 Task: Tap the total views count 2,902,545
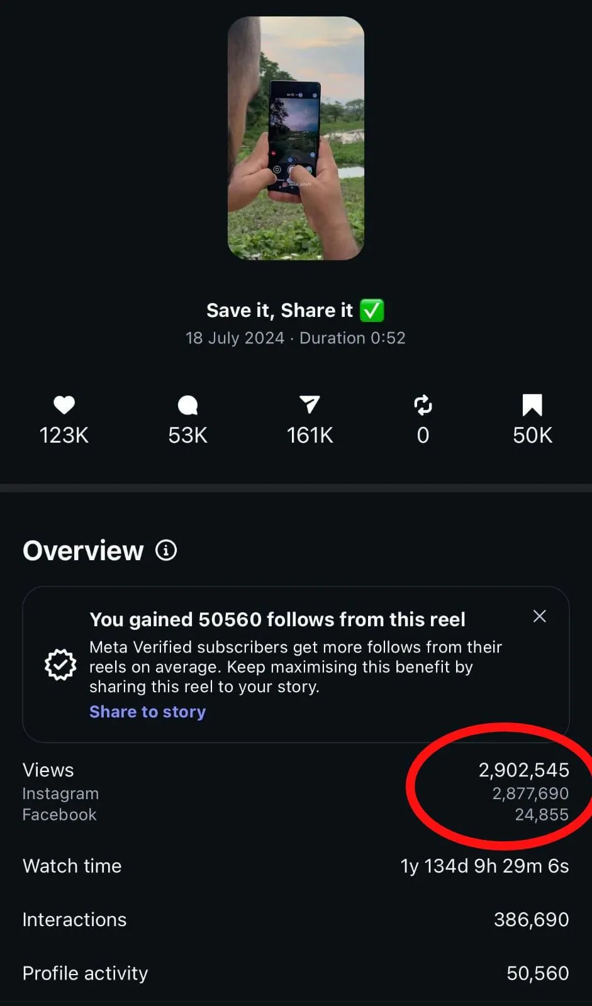pyautogui.click(x=523, y=770)
